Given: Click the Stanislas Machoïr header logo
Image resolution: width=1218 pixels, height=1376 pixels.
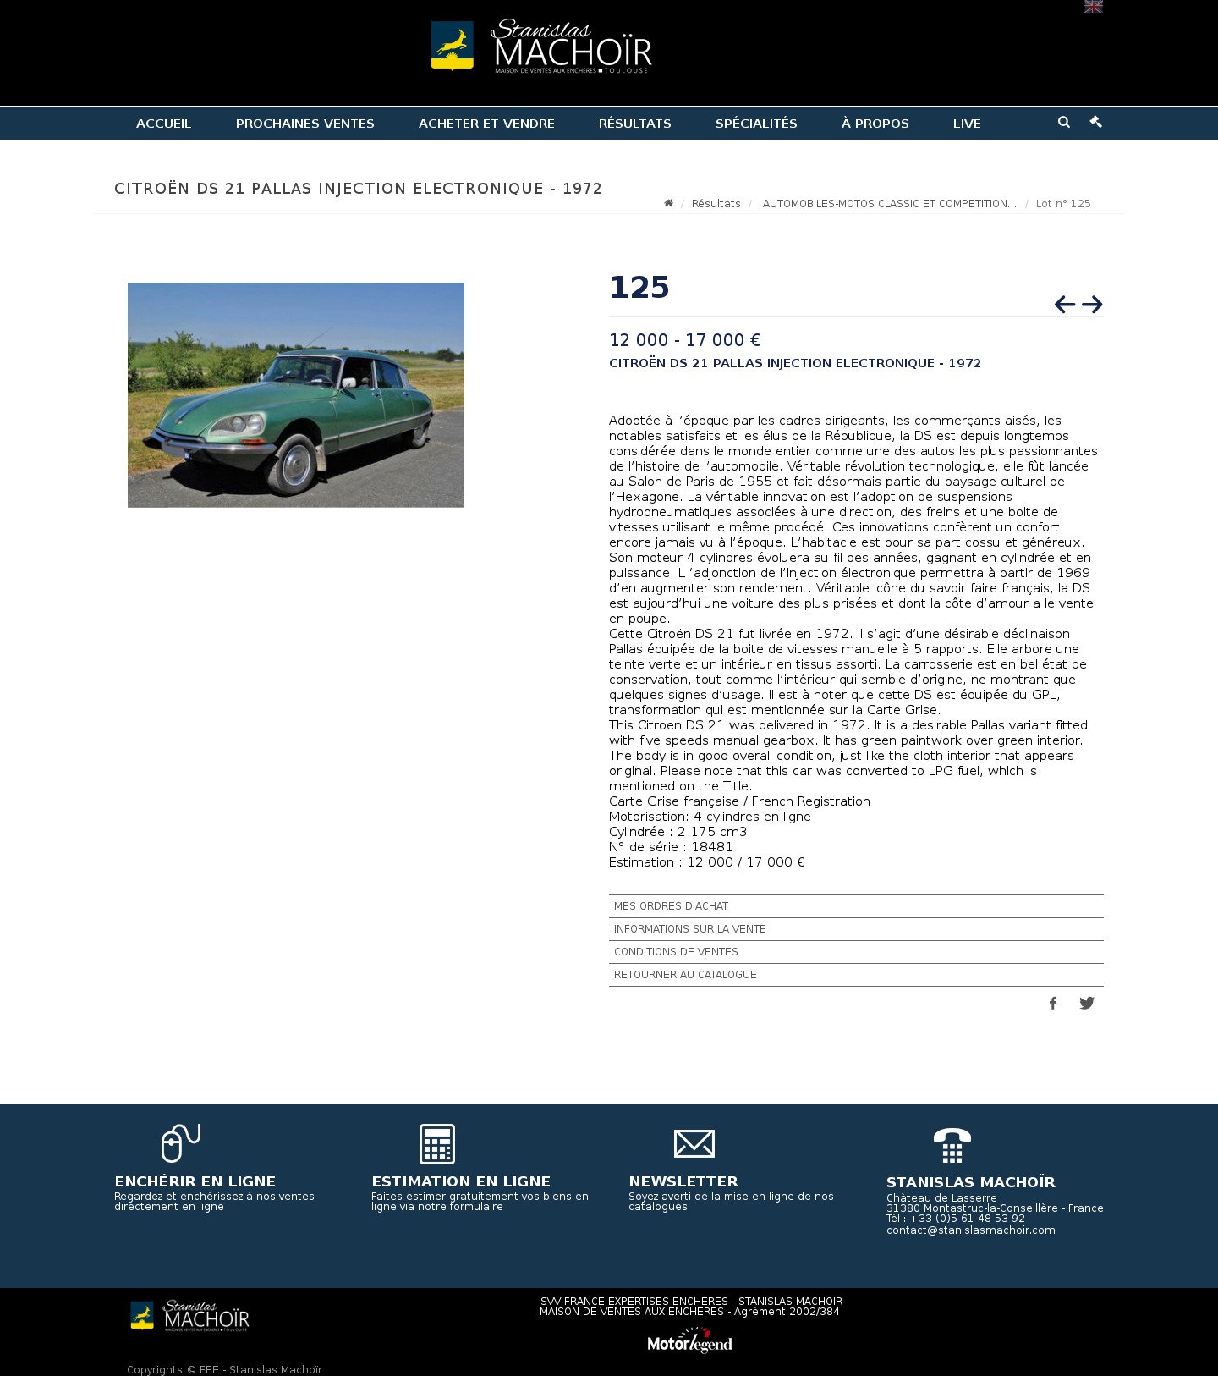Looking at the screenshot, I should point(541,47).
